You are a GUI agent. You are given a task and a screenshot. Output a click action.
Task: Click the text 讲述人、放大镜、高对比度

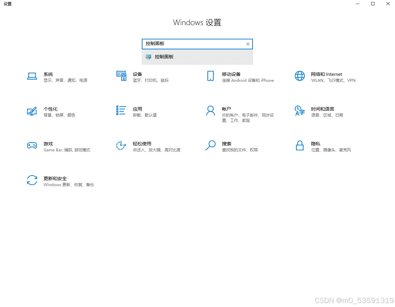(x=157, y=150)
